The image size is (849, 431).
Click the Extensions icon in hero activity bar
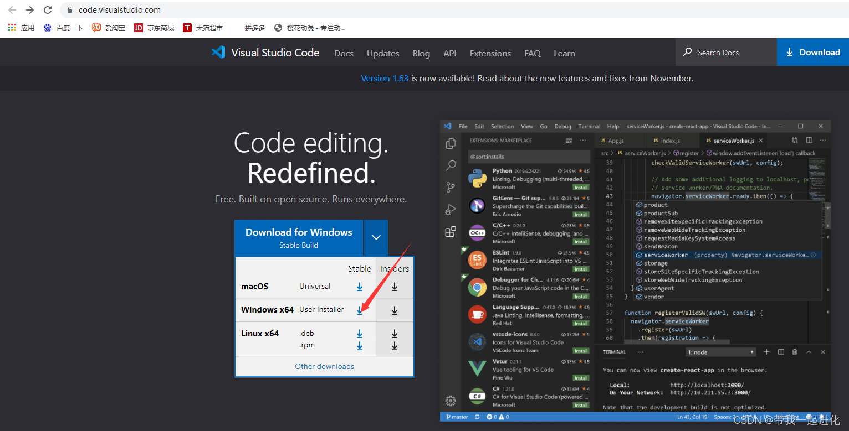[451, 232]
